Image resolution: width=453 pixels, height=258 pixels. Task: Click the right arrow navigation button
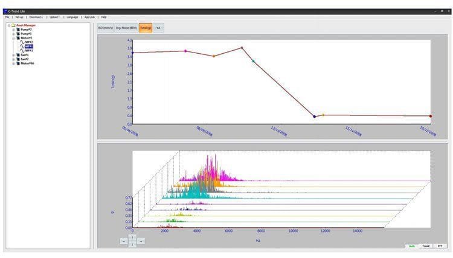click(x=141, y=241)
